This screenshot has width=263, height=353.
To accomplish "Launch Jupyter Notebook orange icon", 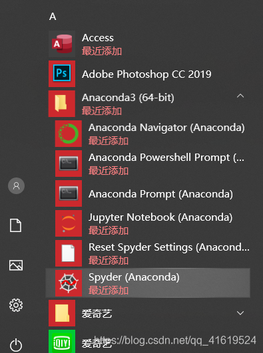I will point(69,223).
